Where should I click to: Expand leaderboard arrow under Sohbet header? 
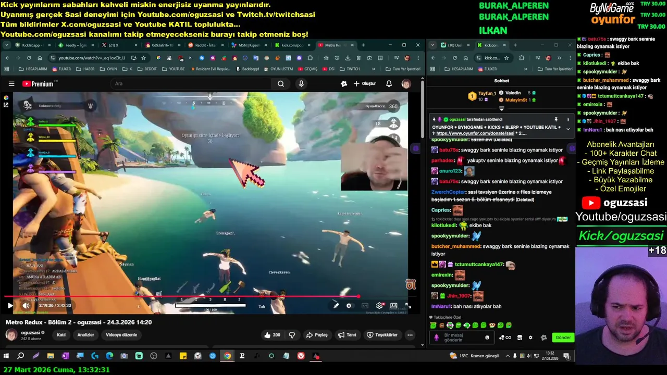501,108
